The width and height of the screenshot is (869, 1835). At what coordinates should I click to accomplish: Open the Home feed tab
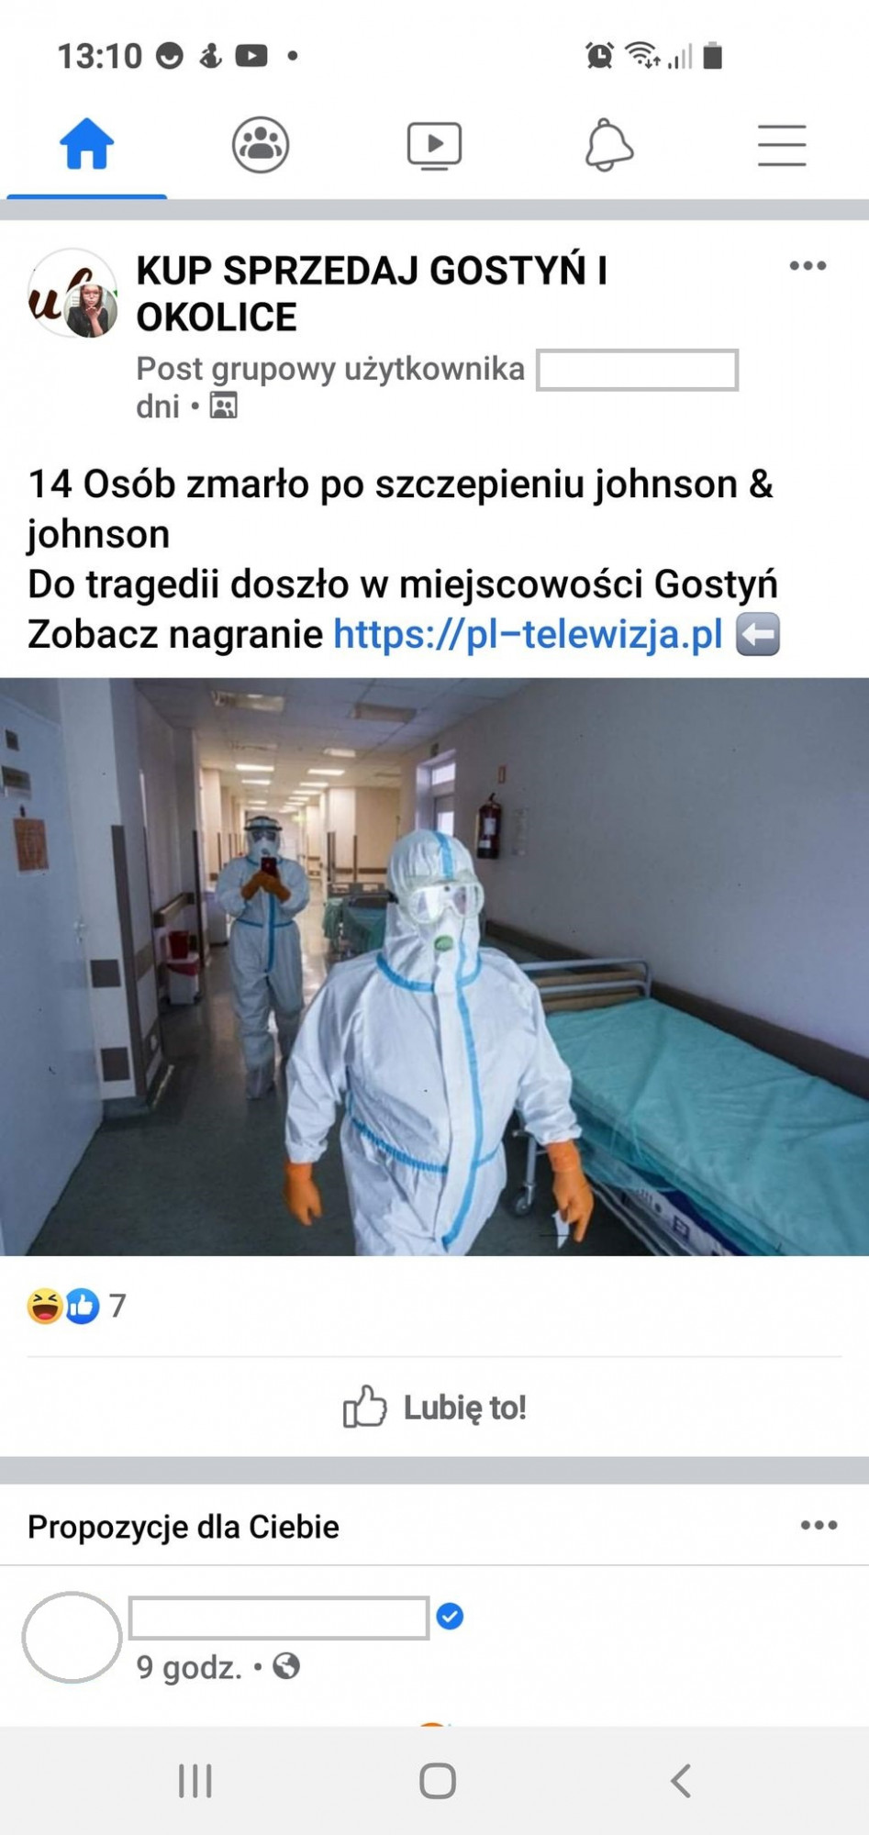(87, 145)
